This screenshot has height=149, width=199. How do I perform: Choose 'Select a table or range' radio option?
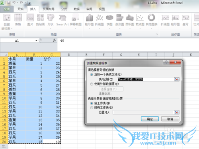click(x=92, y=75)
